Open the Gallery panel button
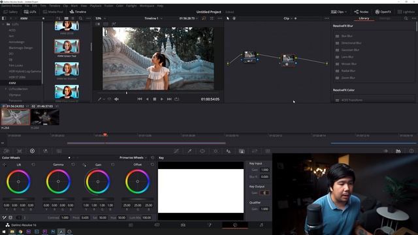Image resolution: width=418 pixels, height=235 pixels. tap(10, 12)
